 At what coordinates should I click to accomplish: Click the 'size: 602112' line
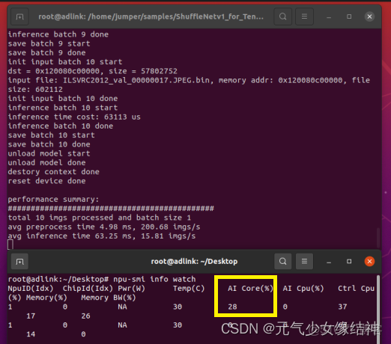click(x=35, y=90)
